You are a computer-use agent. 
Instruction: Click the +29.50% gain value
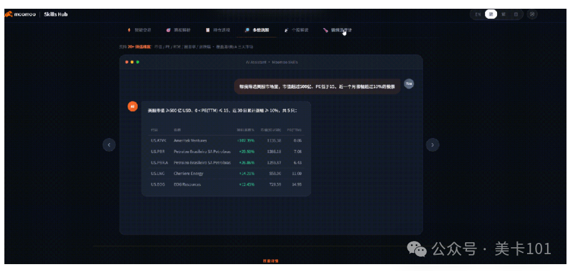point(247,152)
